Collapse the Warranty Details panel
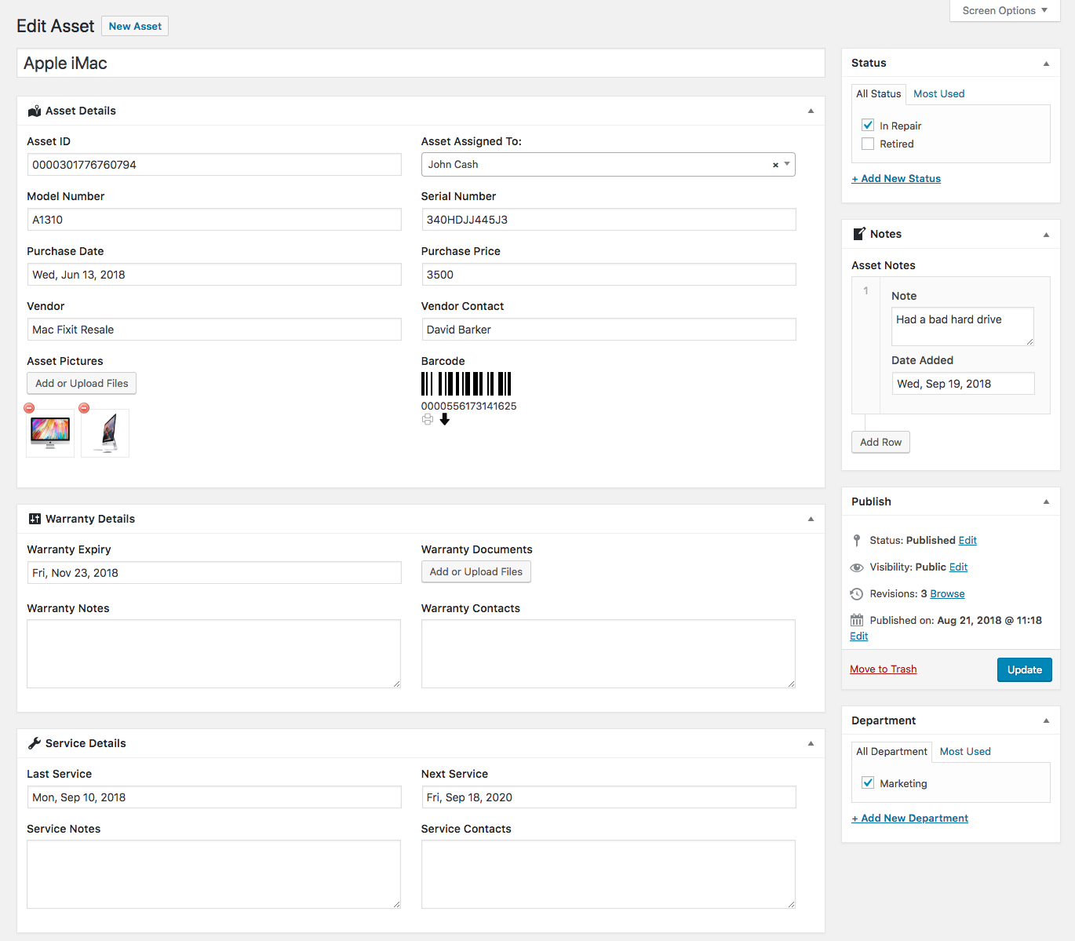The image size is (1075, 941). [x=811, y=519]
